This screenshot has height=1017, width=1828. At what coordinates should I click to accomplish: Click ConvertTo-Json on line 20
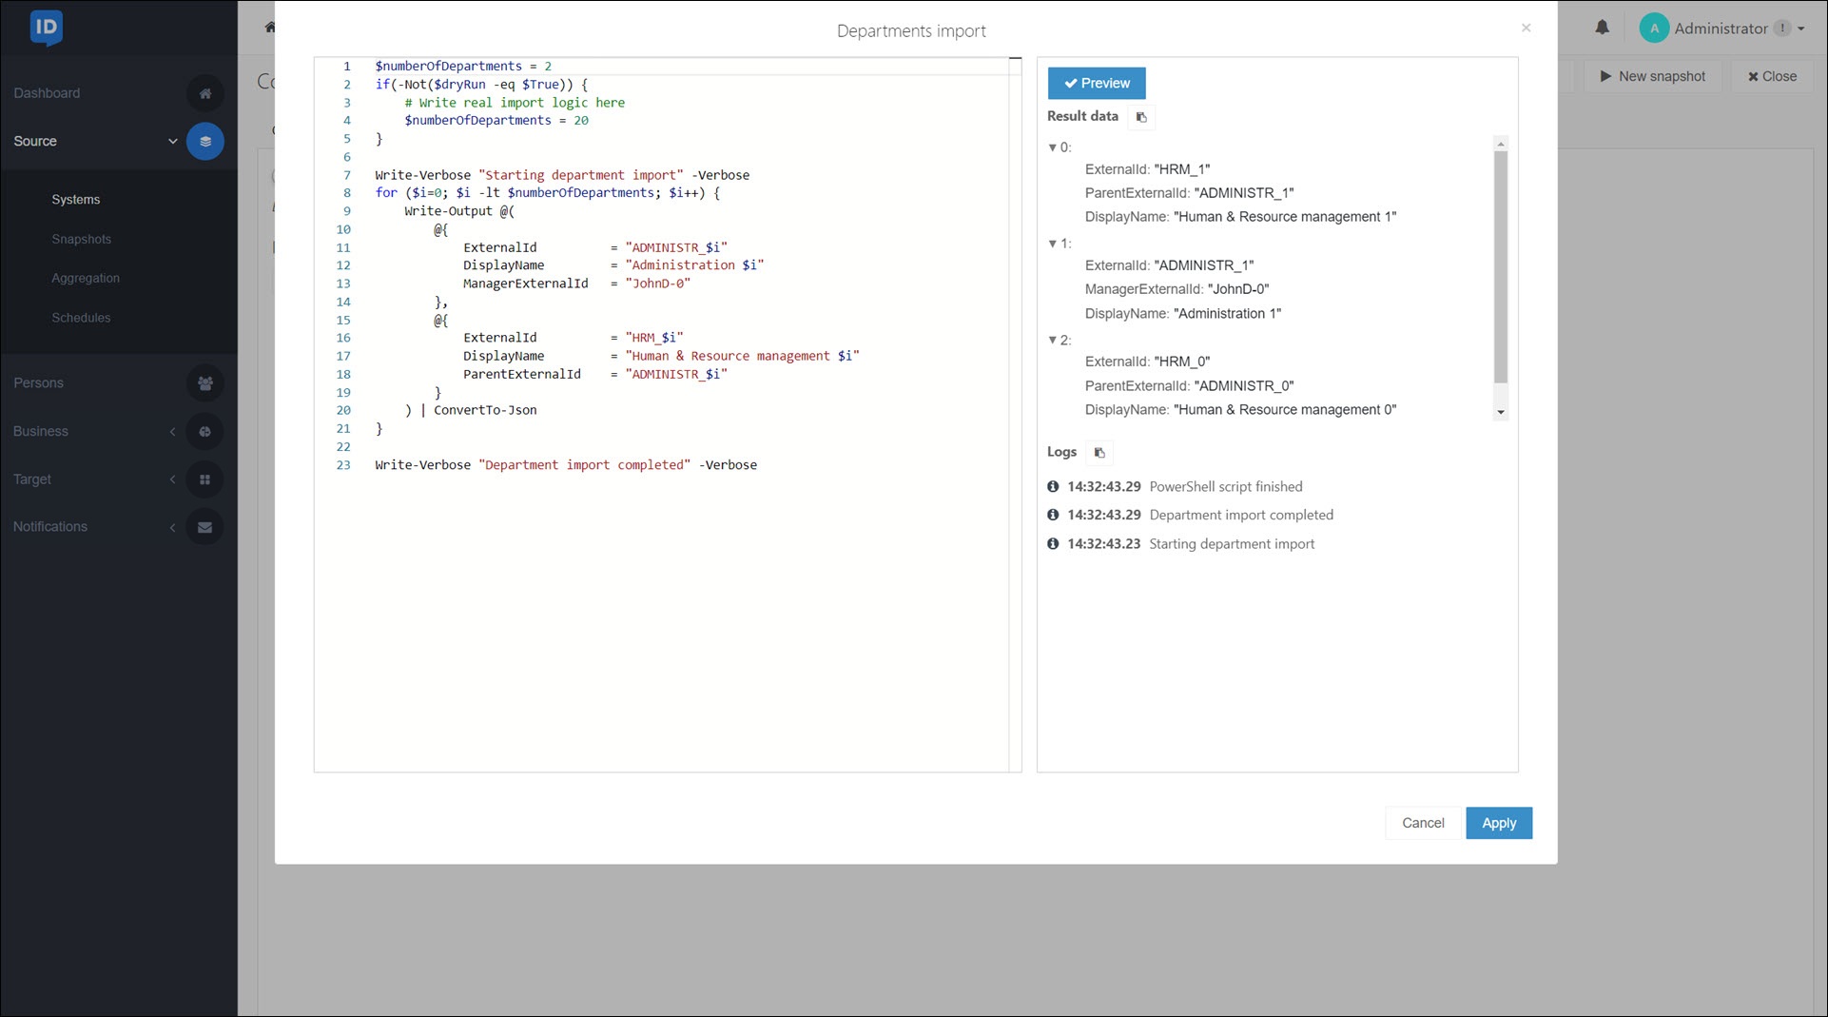485,411
